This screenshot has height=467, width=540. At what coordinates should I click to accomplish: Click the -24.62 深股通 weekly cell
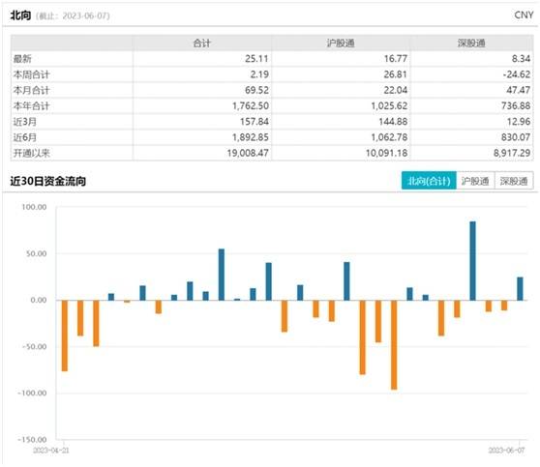coord(517,74)
